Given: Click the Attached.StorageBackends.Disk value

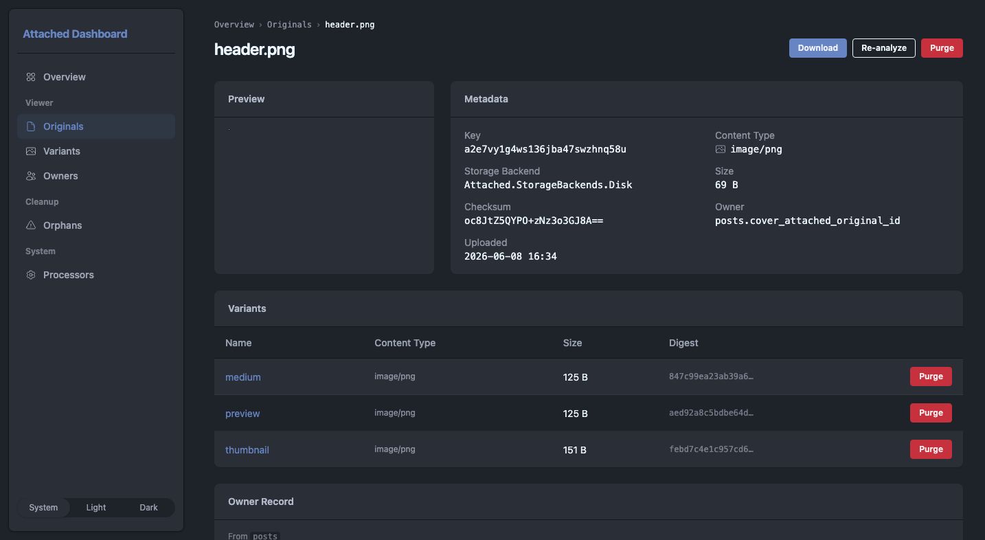Looking at the screenshot, I should [x=548, y=185].
